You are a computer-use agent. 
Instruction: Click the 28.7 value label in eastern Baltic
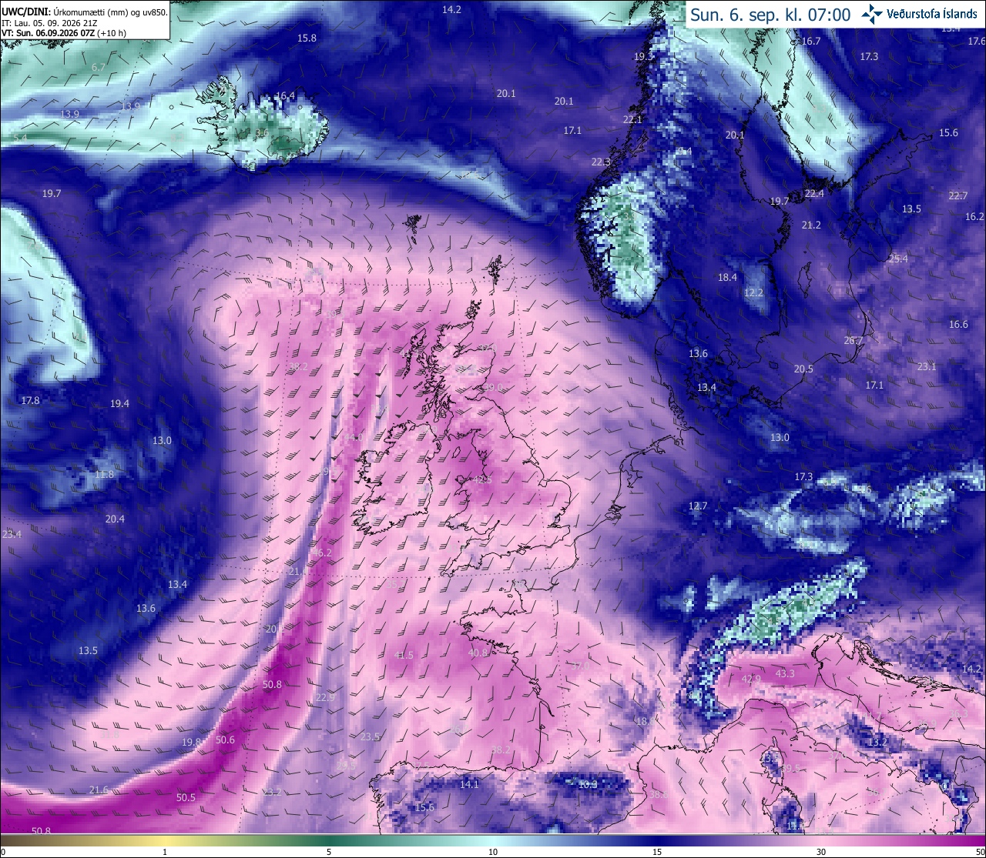(x=854, y=341)
